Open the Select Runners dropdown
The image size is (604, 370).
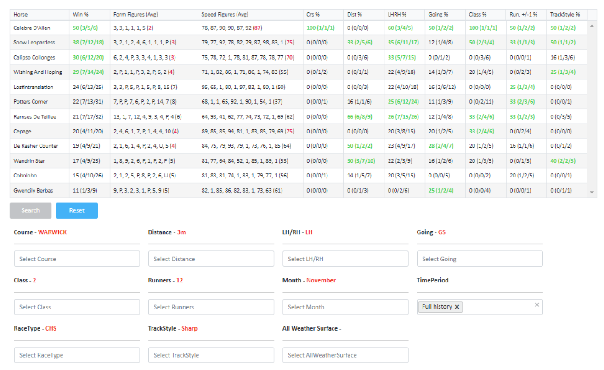click(211, 307)
